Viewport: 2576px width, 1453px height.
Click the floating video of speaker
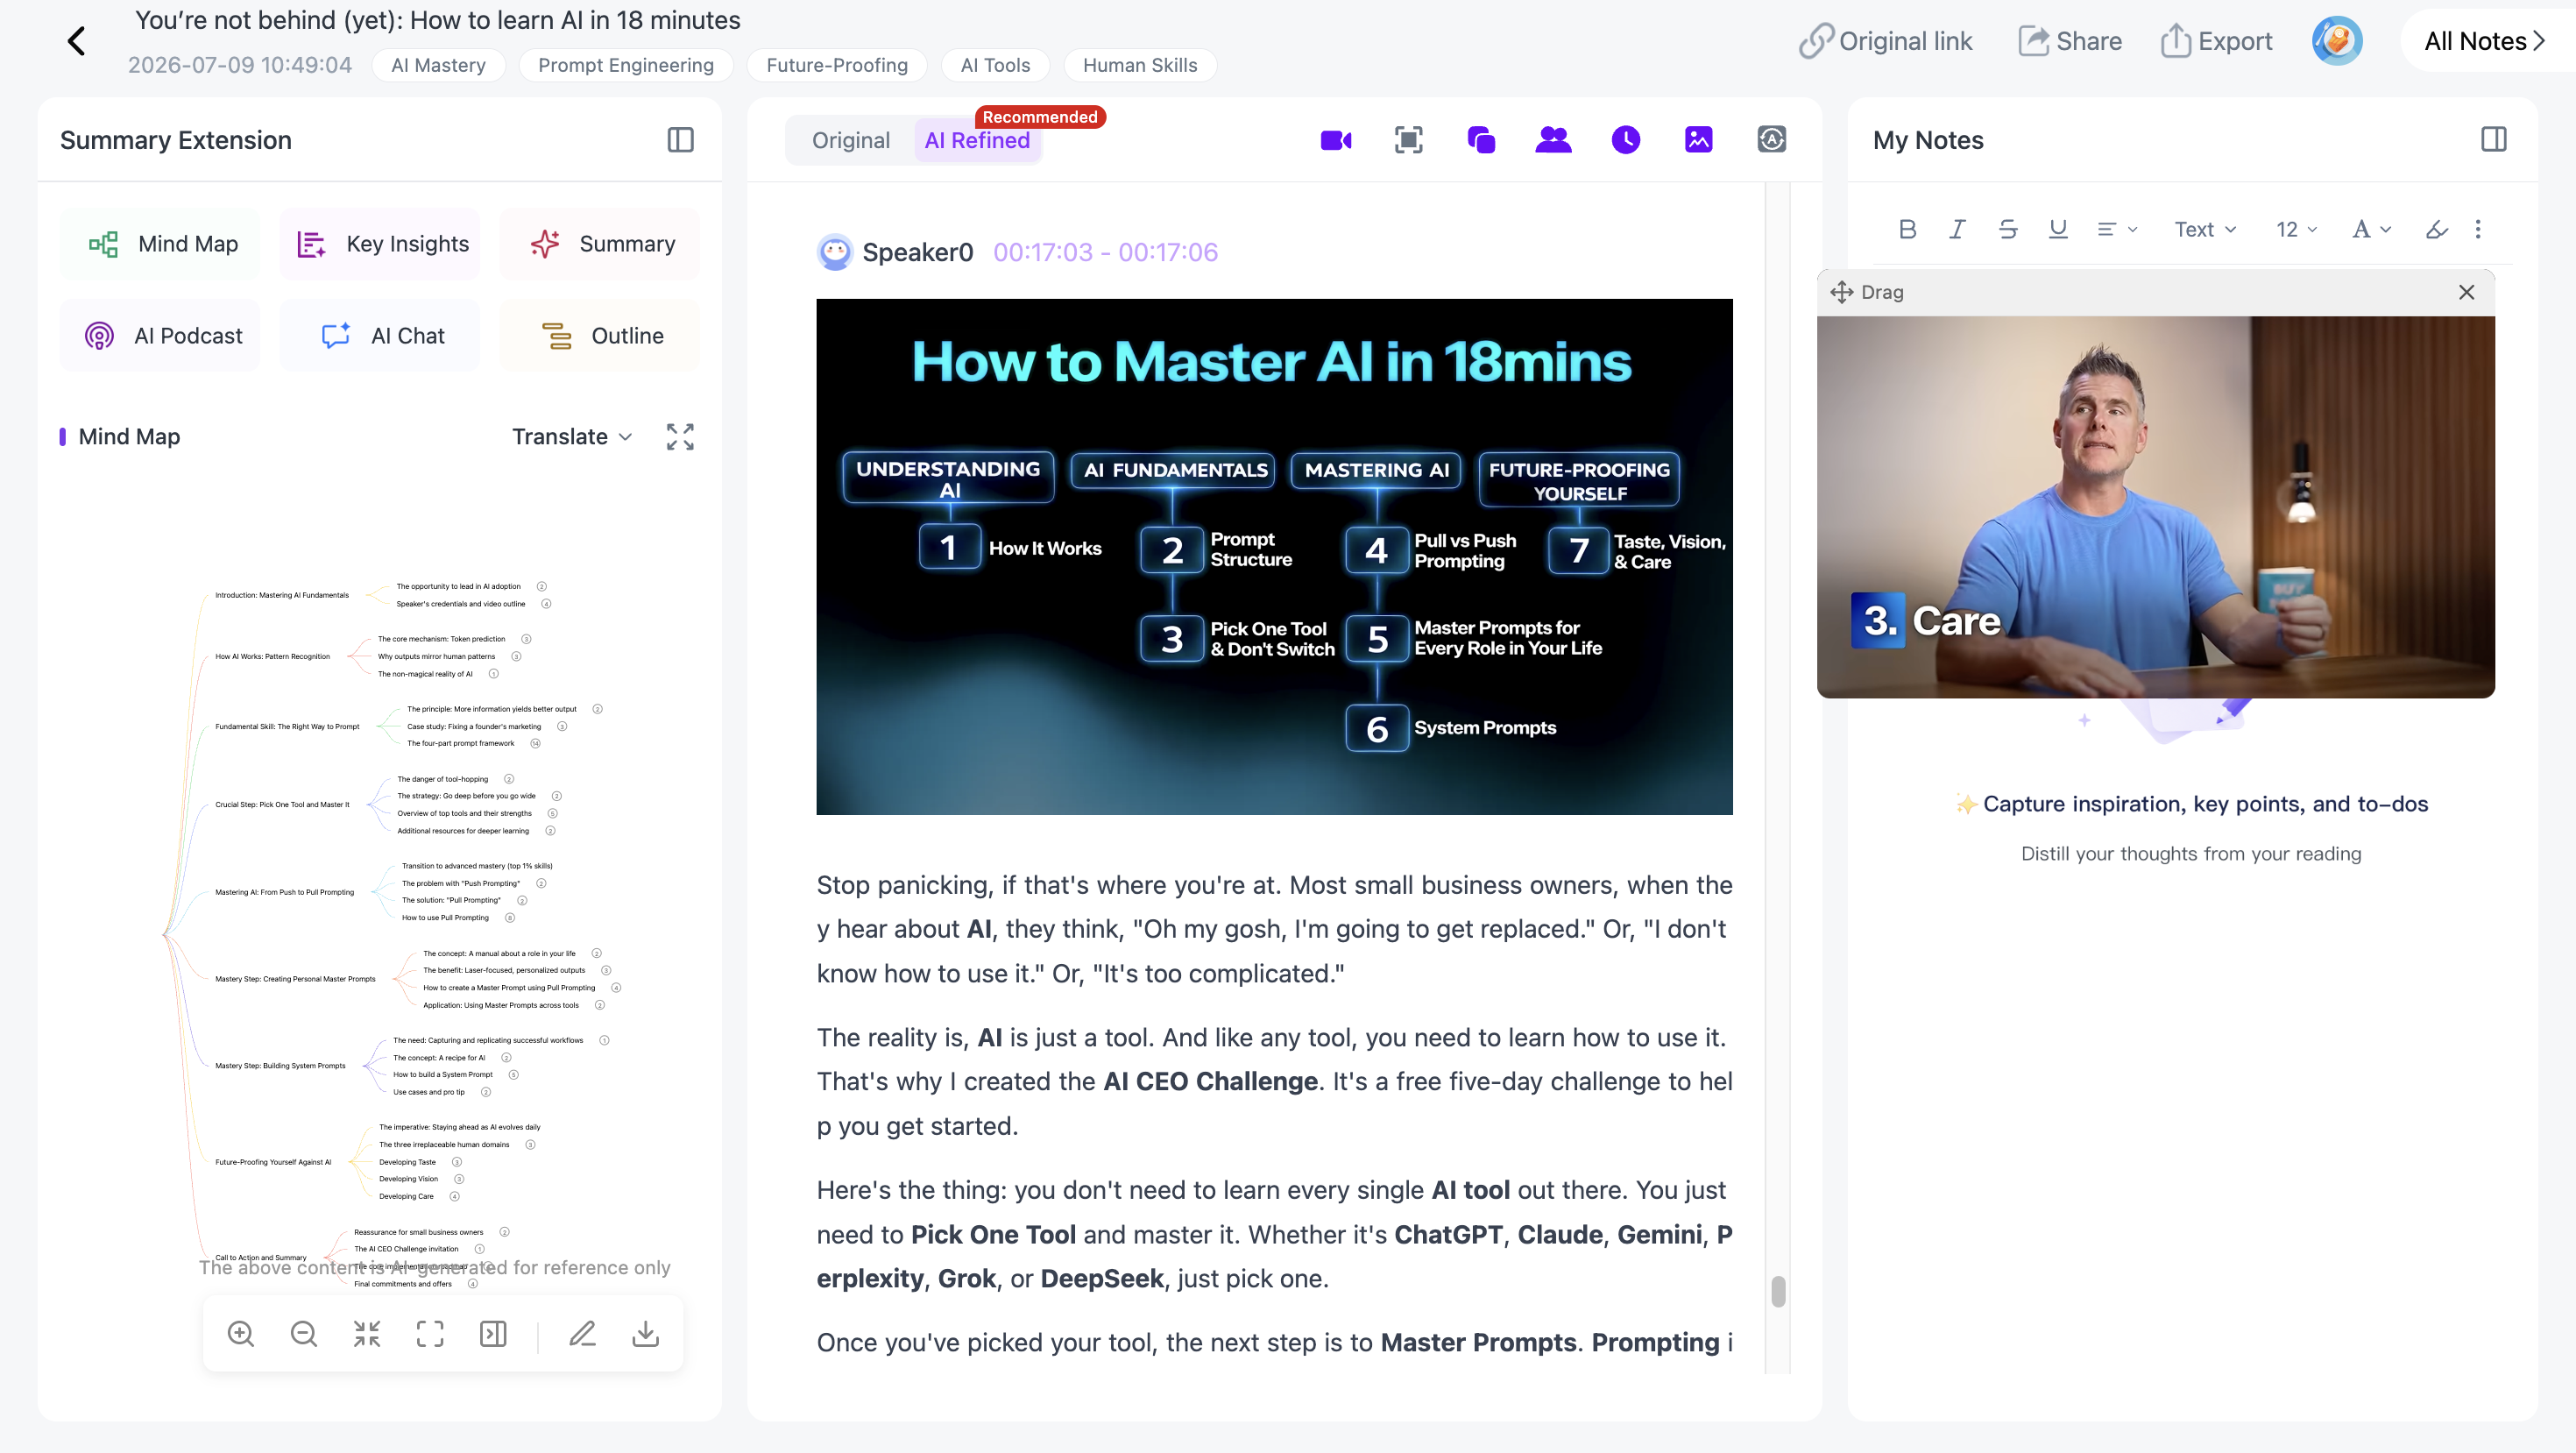point(2155,507)
